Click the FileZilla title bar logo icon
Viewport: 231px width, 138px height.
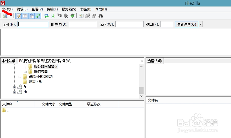3,3
